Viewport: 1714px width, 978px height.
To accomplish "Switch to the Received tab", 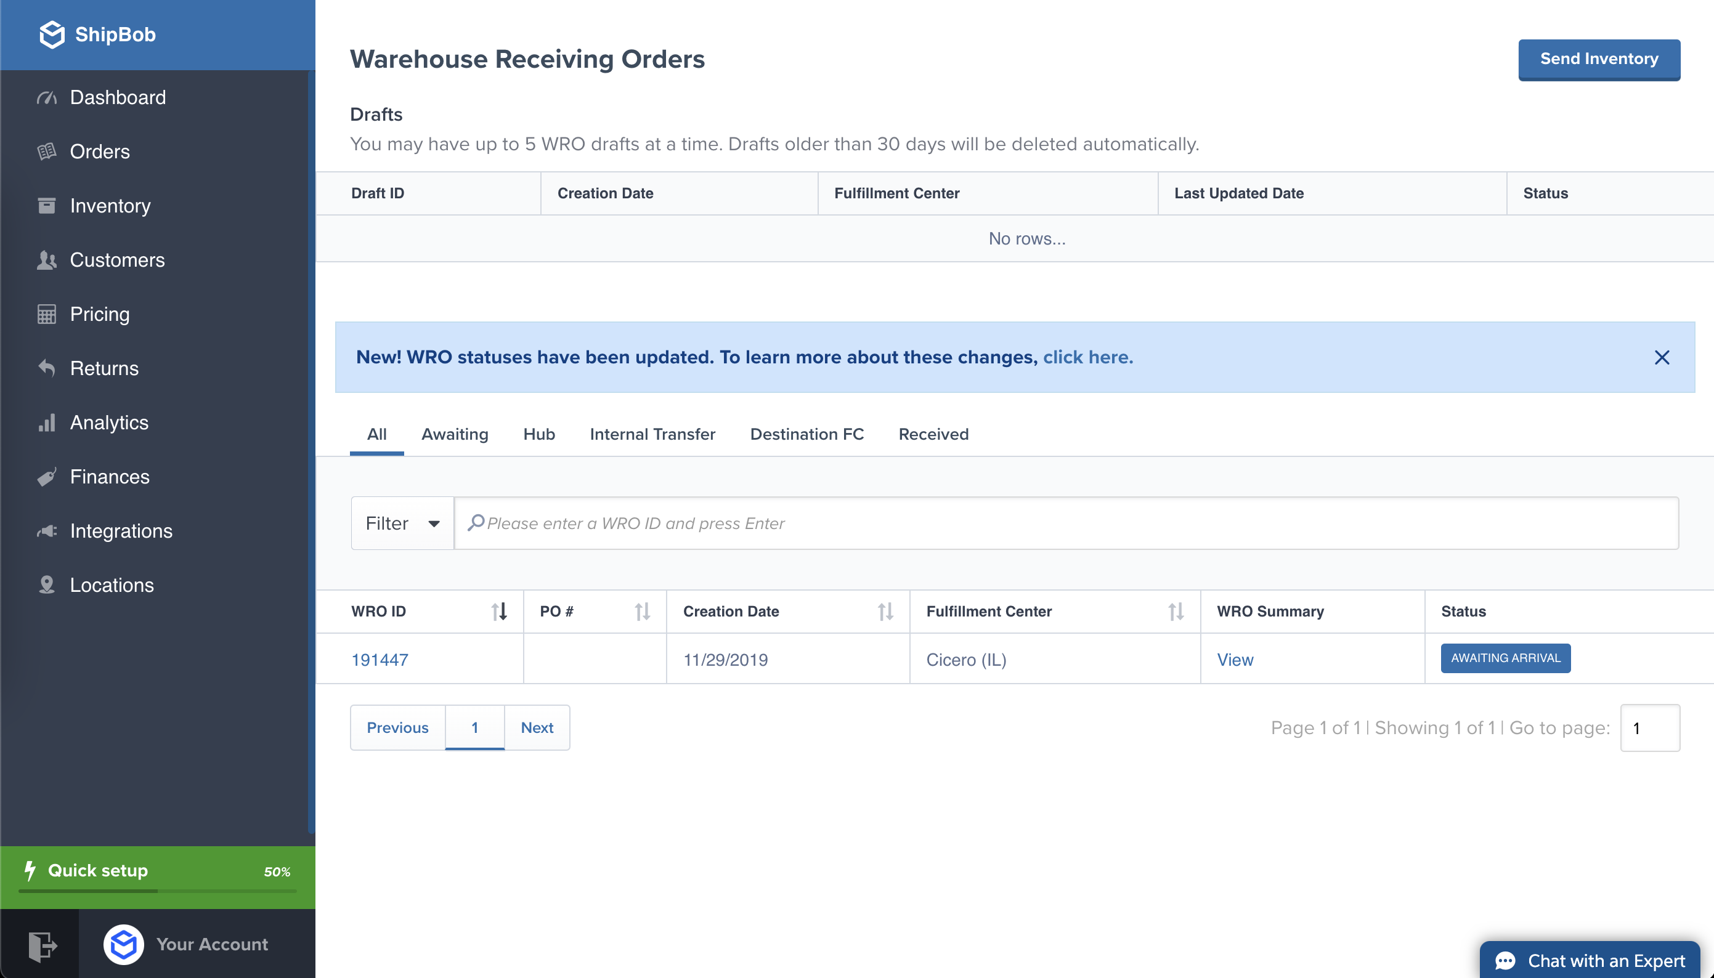I will tap(933, 435).
